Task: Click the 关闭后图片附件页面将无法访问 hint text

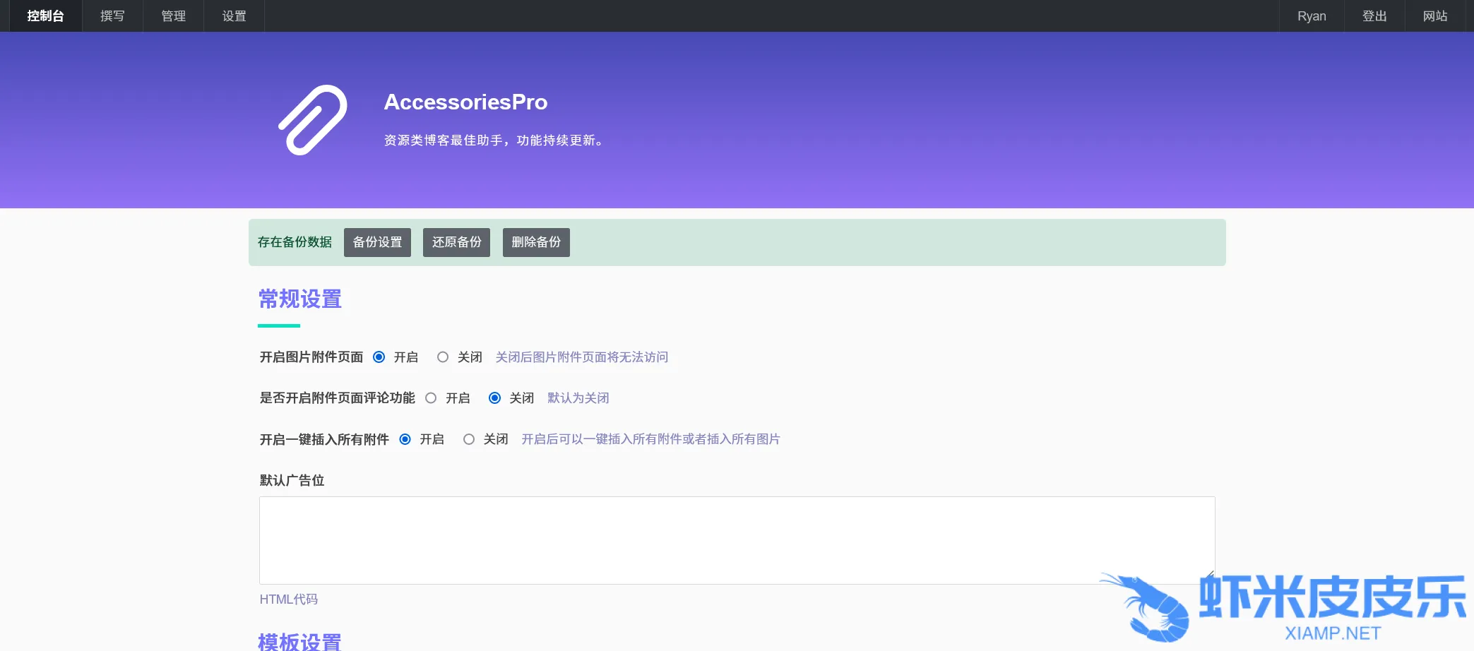Action: [x=582, y=357]
